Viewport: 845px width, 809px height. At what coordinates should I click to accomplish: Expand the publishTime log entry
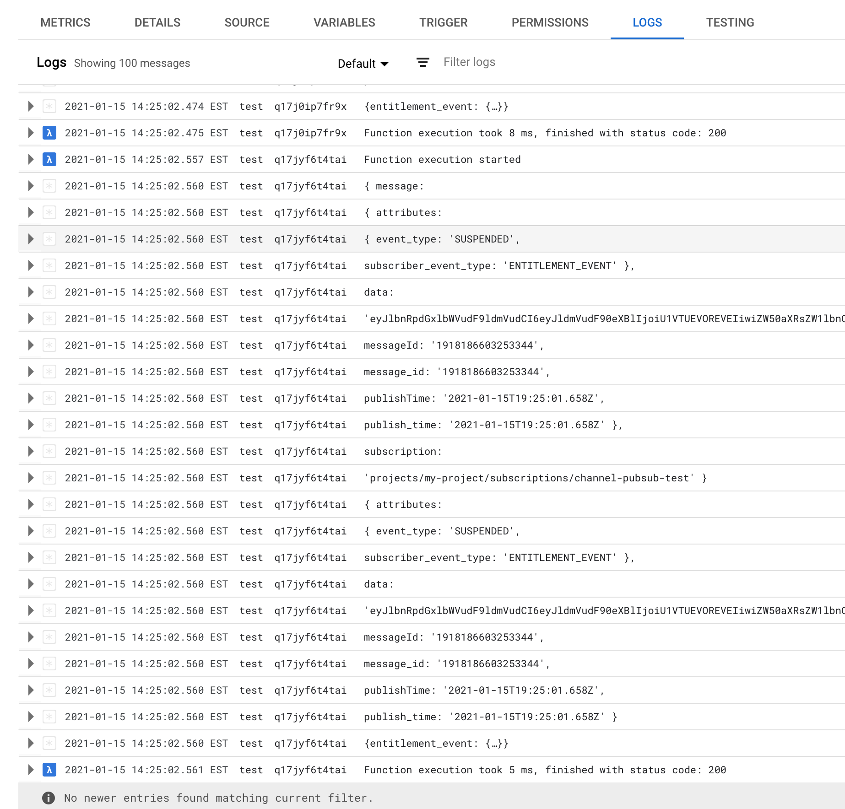click(x=30, y=398)
